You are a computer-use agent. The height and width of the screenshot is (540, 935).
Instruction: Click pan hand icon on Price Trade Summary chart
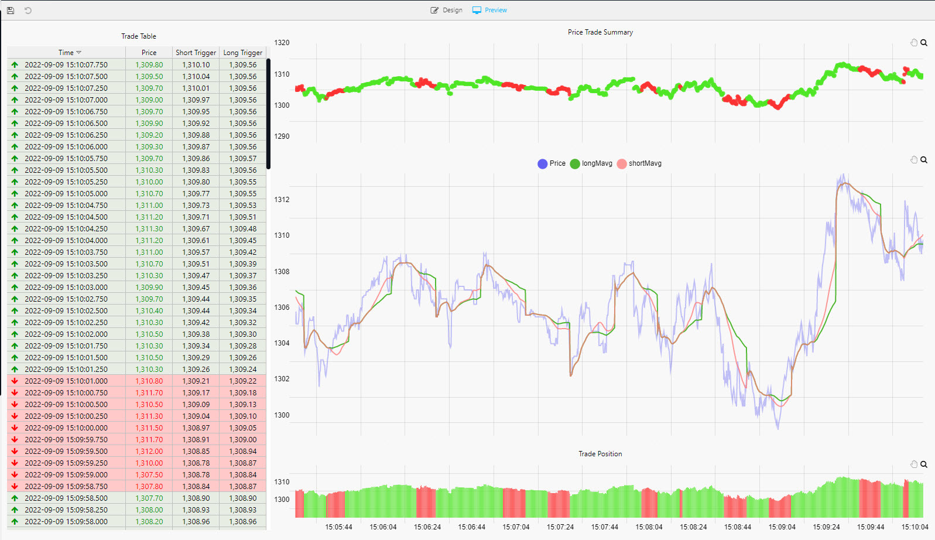pyautogui.click(x=914, y=43)
